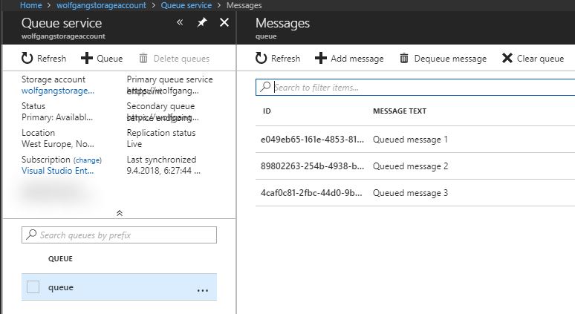Open the ellipsis menu for queue row
575x314 pixels.
pyautogui.click(x=203, y=289)
